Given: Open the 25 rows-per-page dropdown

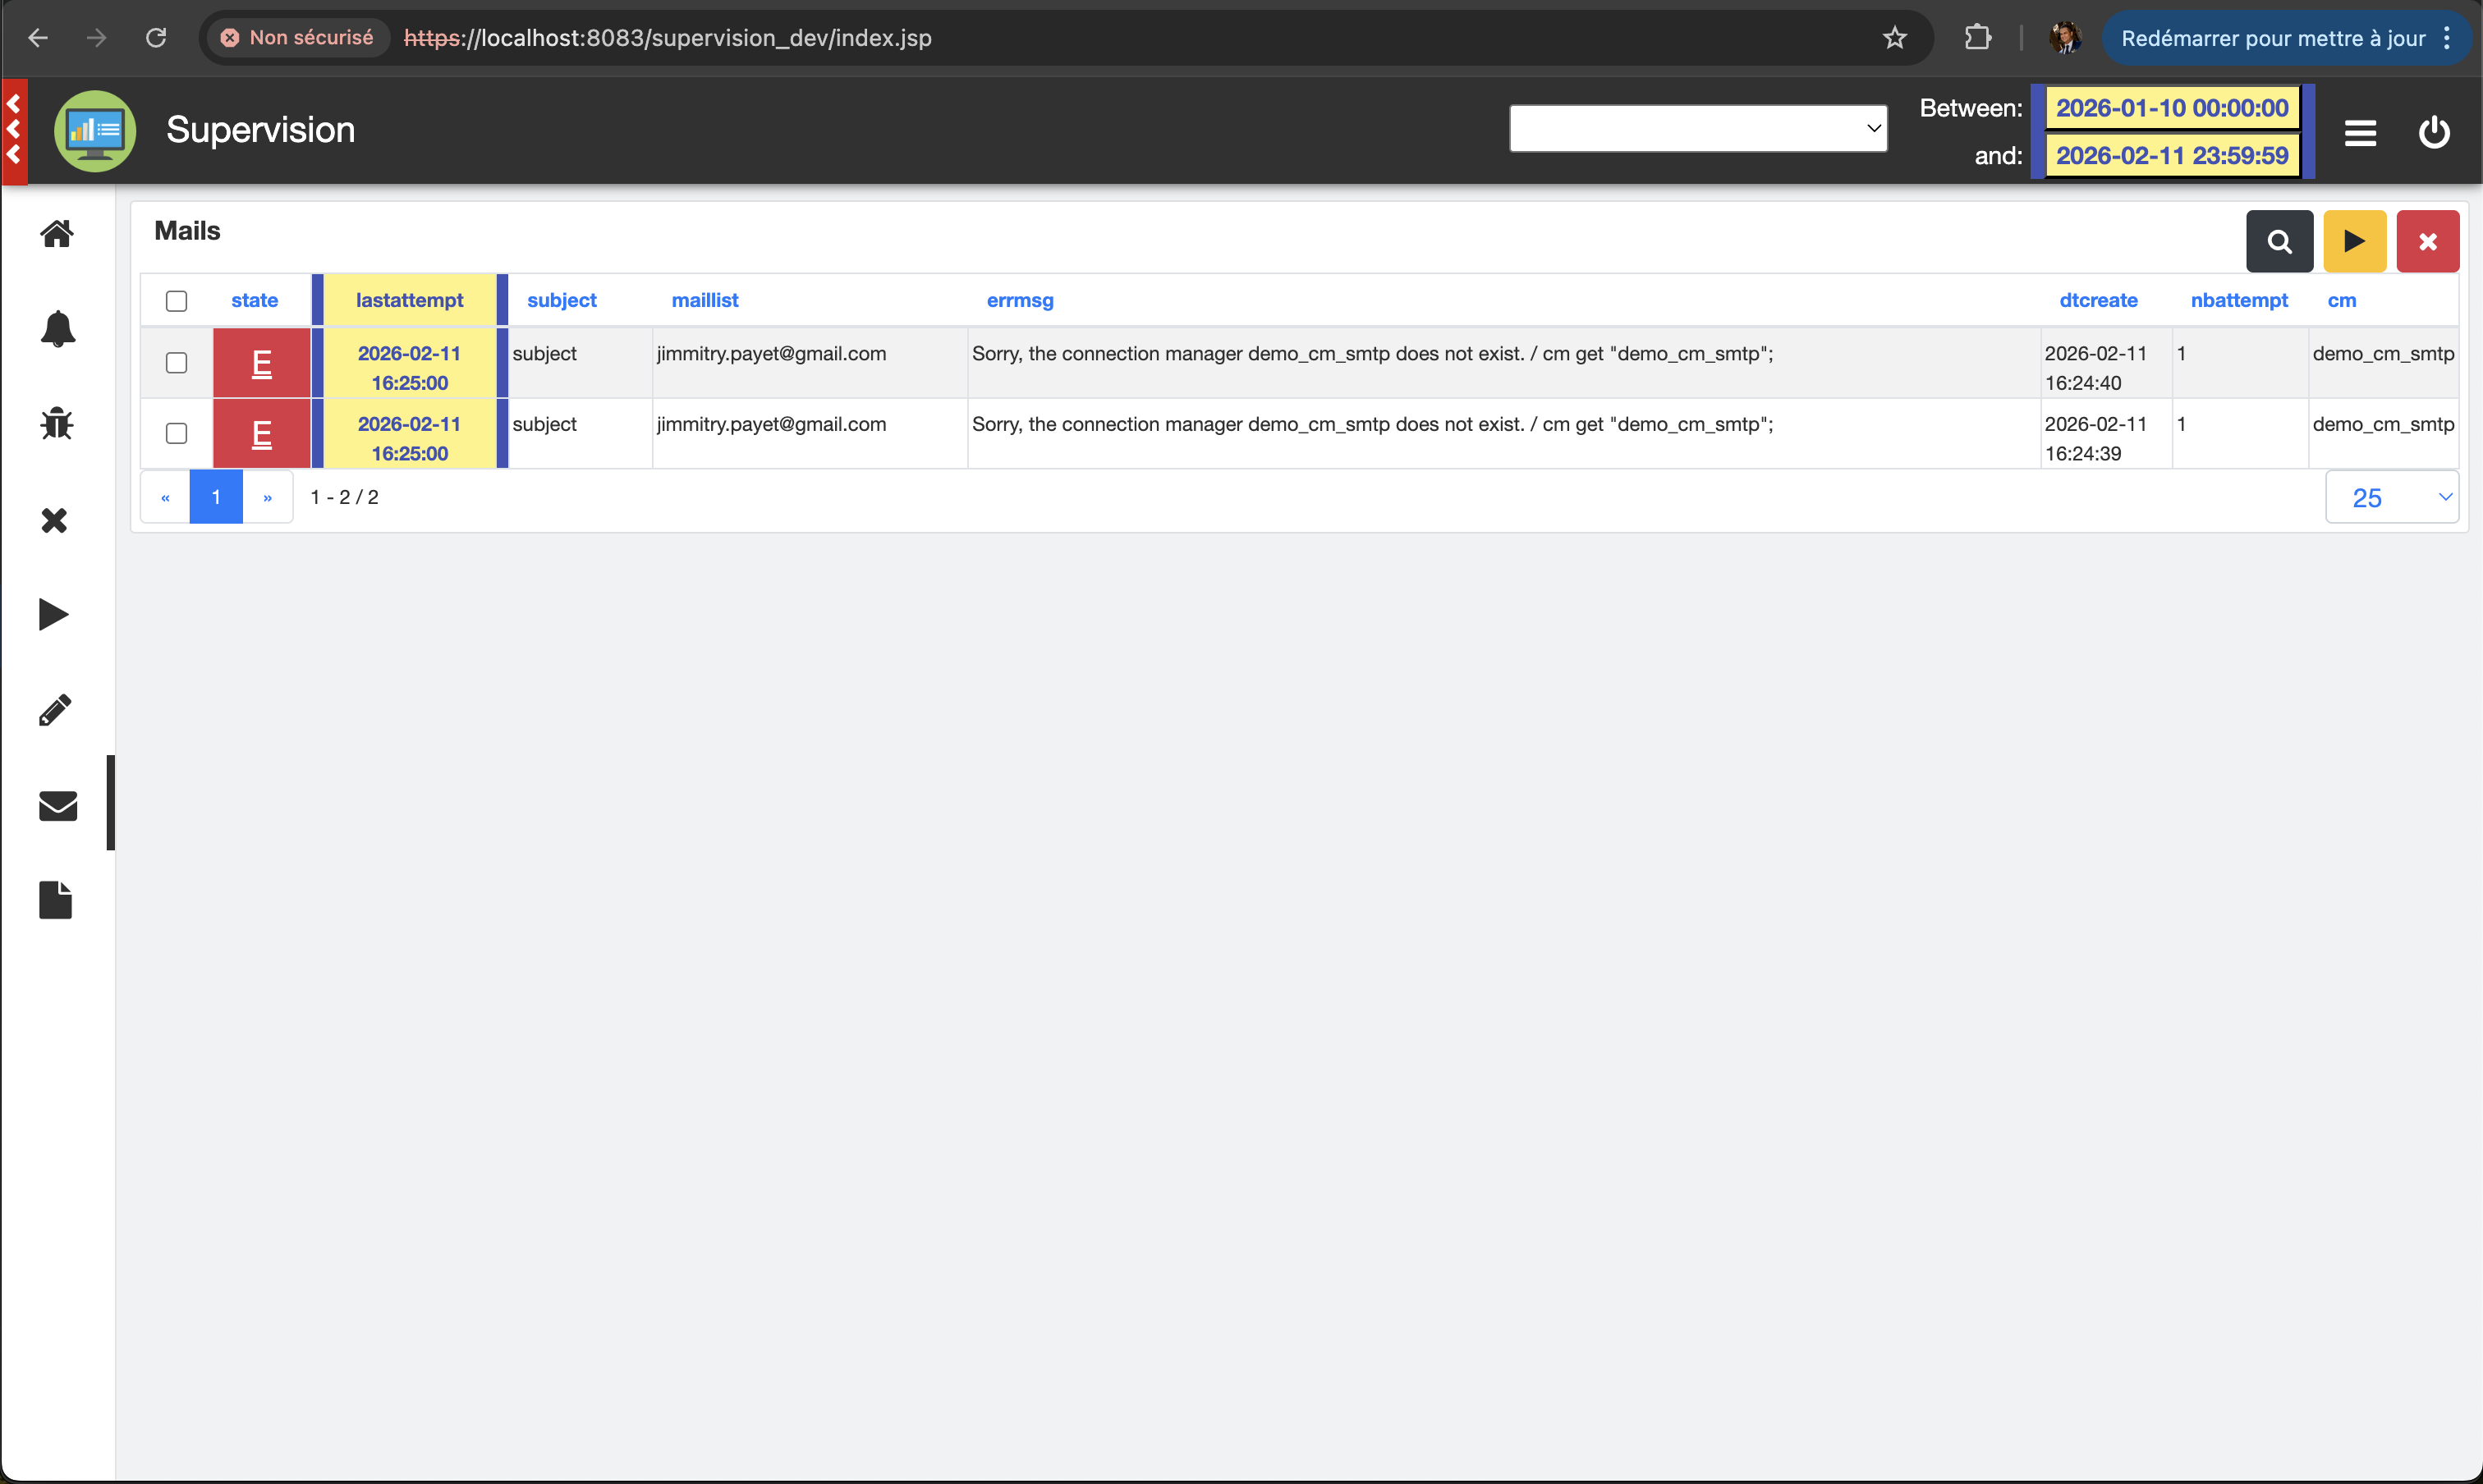Looking at the screenshot, I should pos(2391,497).
